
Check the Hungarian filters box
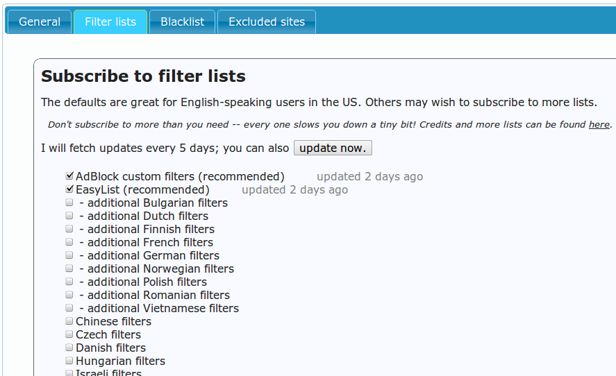[x=69, y=361]
